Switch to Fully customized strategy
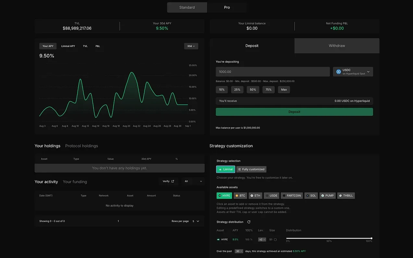Viewport: 413px width, 258px height. tap(251, 169)
